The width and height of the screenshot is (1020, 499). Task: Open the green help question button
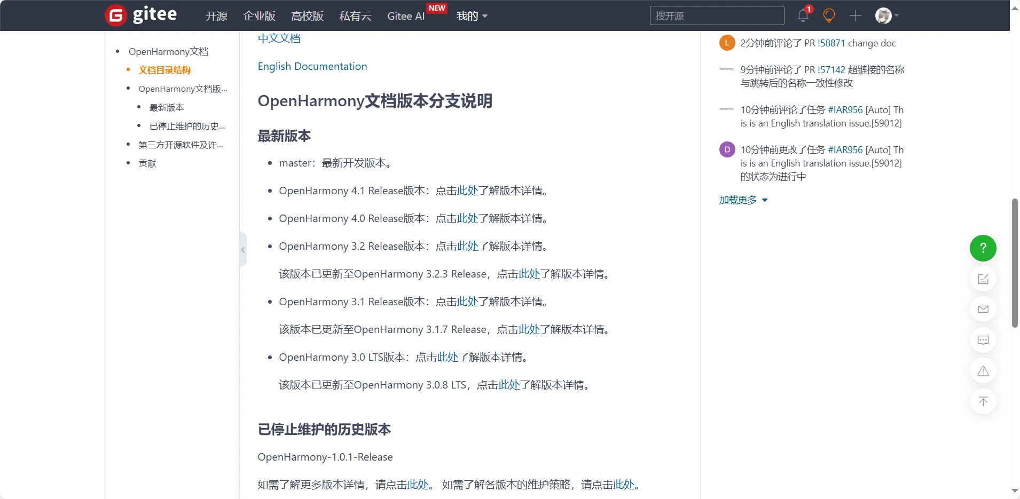click(x=983, y=248)
